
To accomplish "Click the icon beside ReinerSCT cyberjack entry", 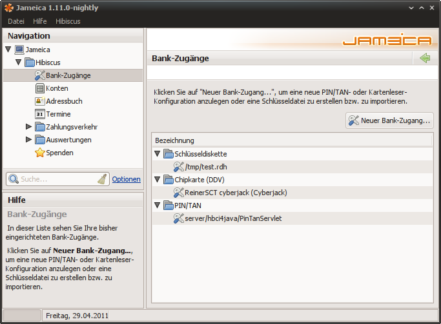I will (x=179, y=193).
